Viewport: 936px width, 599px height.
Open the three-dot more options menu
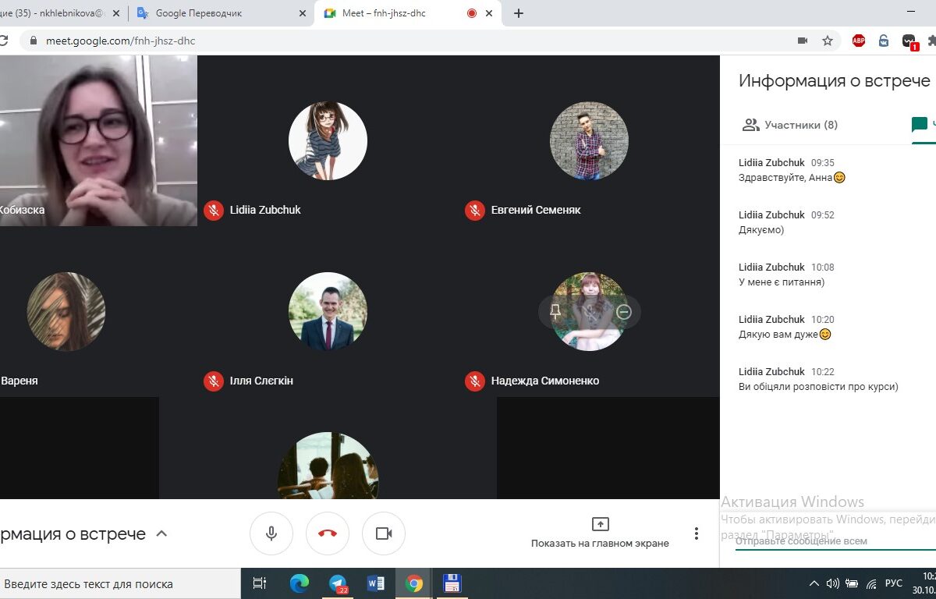click(697, 533)
